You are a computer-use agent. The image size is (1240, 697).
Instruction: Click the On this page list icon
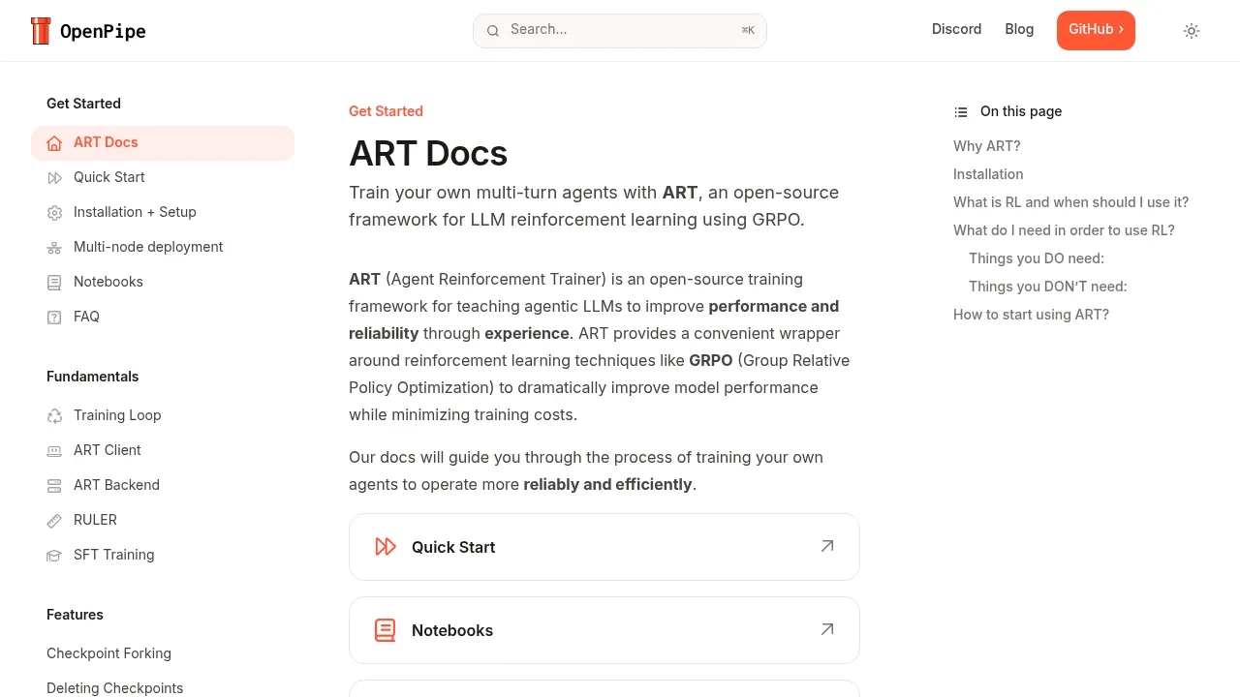(x=961, y=112)
